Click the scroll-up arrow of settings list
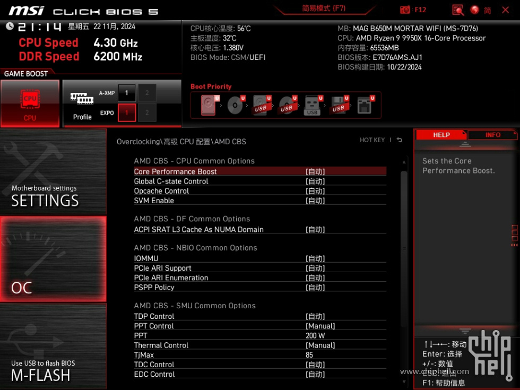 click(x=404, y=162)
